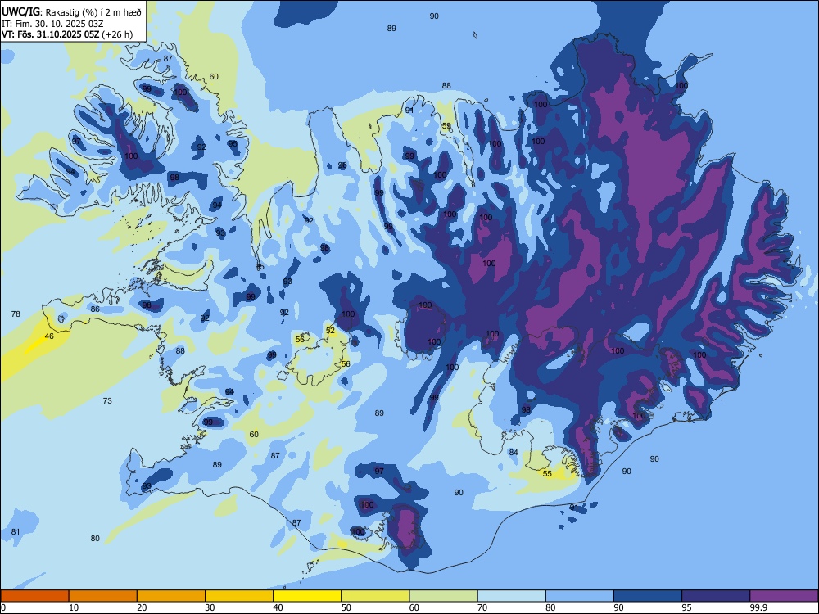
Task: Click the legend scale label '50'
Action: (x=346, y=607)
